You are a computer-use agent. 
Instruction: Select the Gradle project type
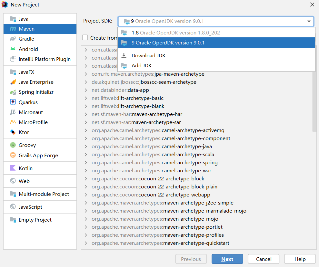point(40,39)
